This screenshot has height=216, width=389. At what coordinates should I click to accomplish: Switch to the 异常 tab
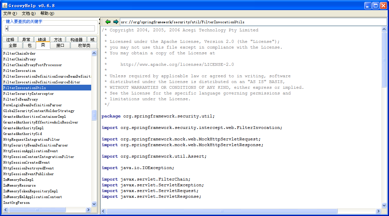coord(26,39)
